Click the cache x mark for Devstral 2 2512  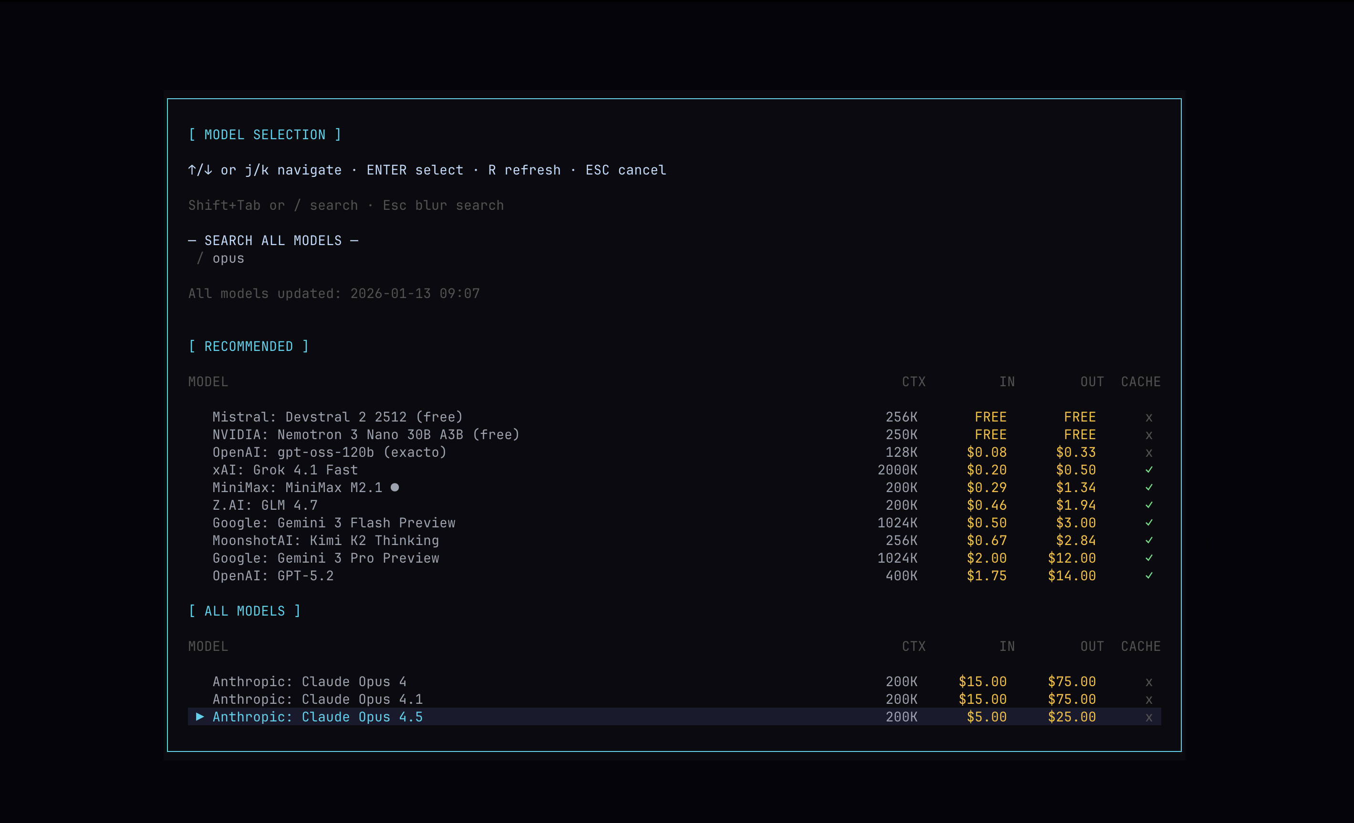[1148, 418]
